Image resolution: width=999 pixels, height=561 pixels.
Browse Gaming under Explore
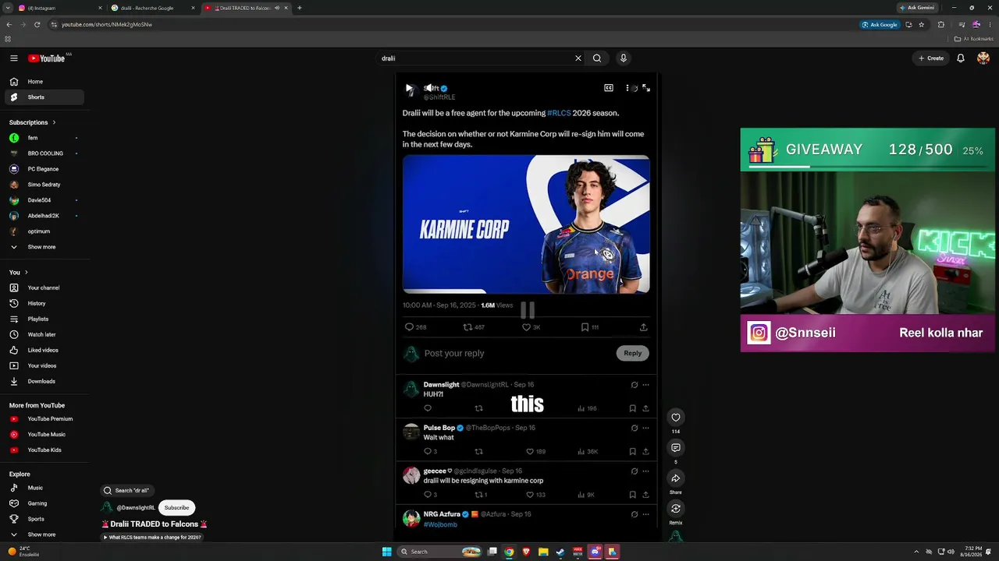click(44, 504)
